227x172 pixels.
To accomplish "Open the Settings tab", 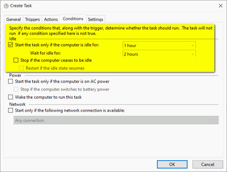I will (95, 19).
